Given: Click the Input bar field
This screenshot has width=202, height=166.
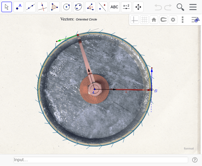Looking at the screenshot, I should coord(101,160).
